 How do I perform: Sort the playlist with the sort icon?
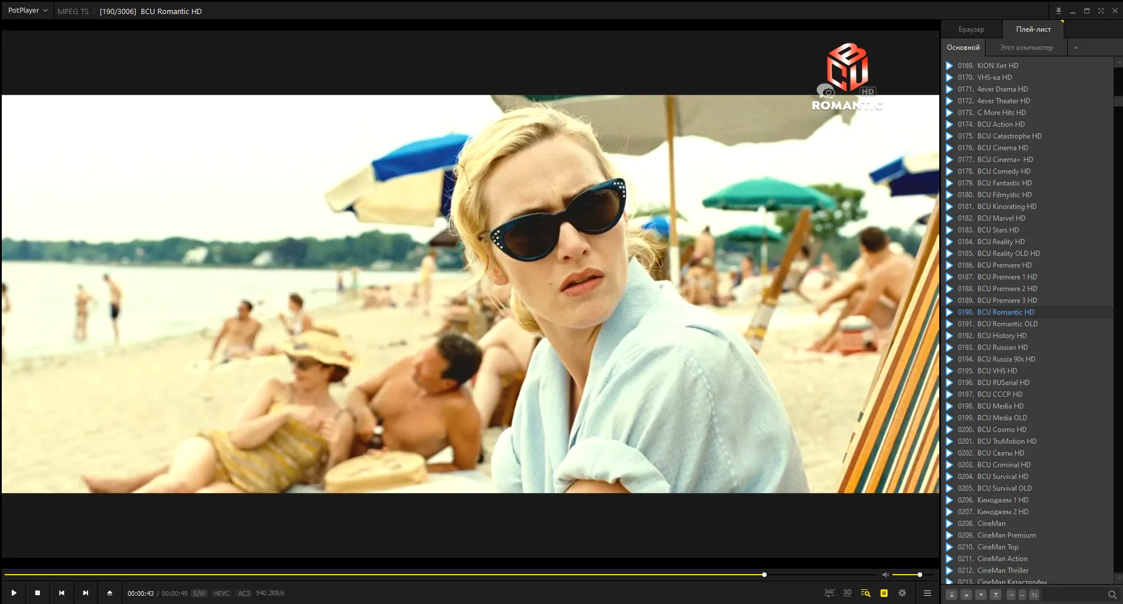click(1034, 595)
